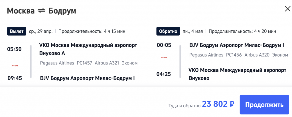Click VKO Внуково А departure airport name
The image size is (292, 117).
(88, 49)
